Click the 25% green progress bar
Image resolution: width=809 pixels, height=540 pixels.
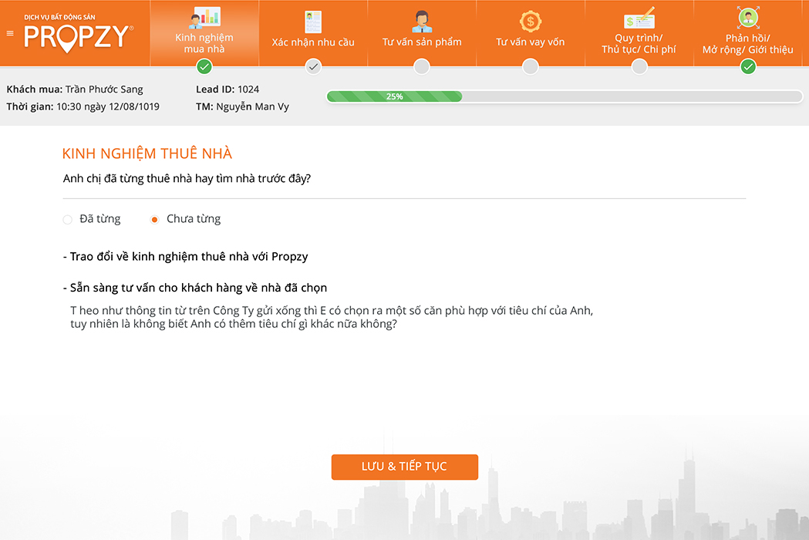[394, 96]
